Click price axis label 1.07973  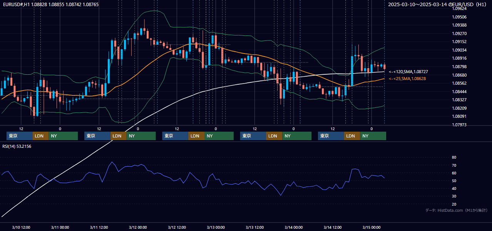(x=459, y=125)
